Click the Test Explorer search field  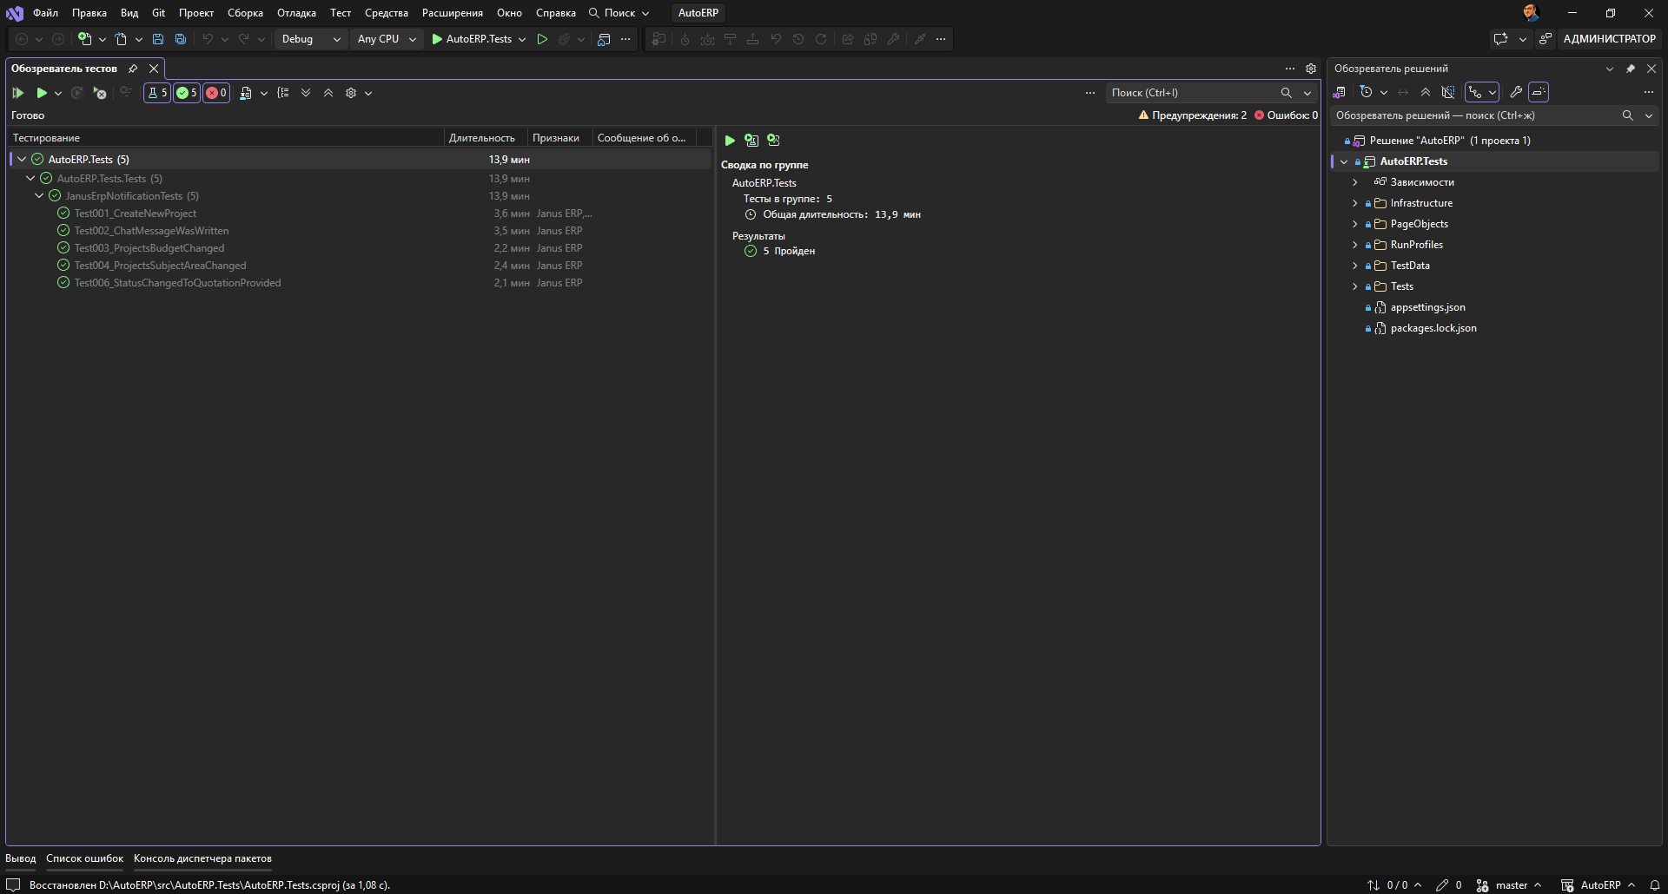[x=1199, y=93]
